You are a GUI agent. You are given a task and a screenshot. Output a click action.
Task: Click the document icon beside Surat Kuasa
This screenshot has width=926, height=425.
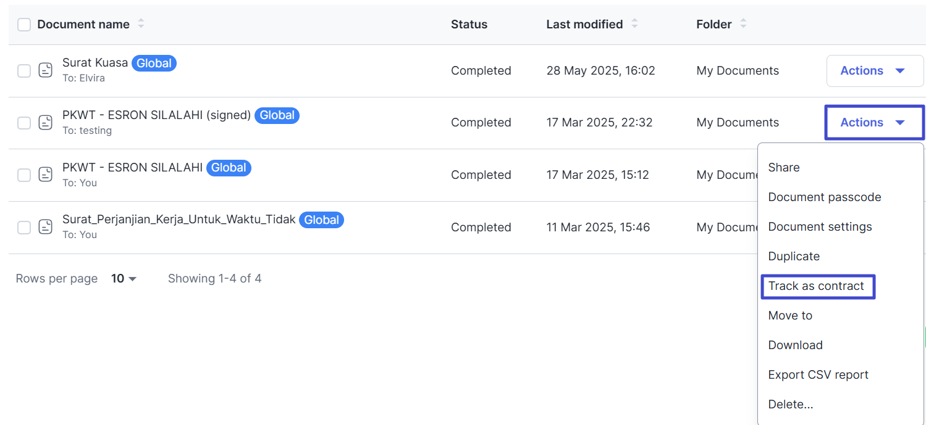45,70
